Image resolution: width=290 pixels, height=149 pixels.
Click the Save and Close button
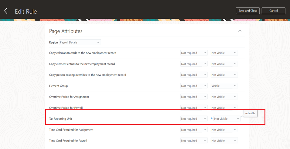(x=248, y=11)
